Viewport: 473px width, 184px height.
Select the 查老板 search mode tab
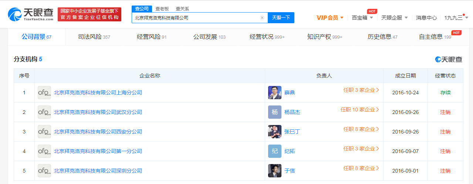[162, 9]
